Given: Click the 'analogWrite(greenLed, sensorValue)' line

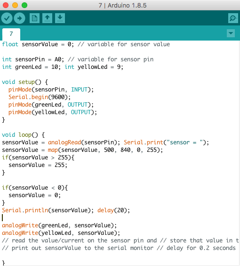Looking at the screenshot, I should (59, 225).
